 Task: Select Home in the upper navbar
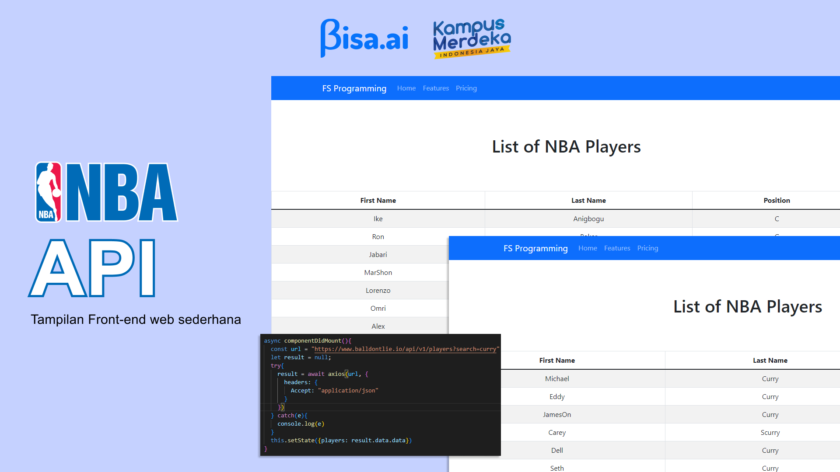pos(406,88)
